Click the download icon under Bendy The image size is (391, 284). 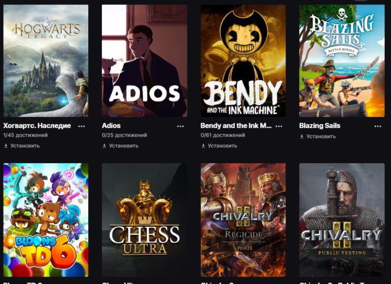coord(204,146)
